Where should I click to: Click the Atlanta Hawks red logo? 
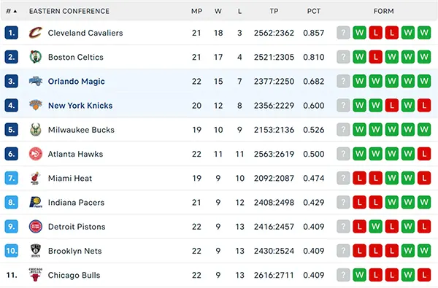tap(36, 154)
